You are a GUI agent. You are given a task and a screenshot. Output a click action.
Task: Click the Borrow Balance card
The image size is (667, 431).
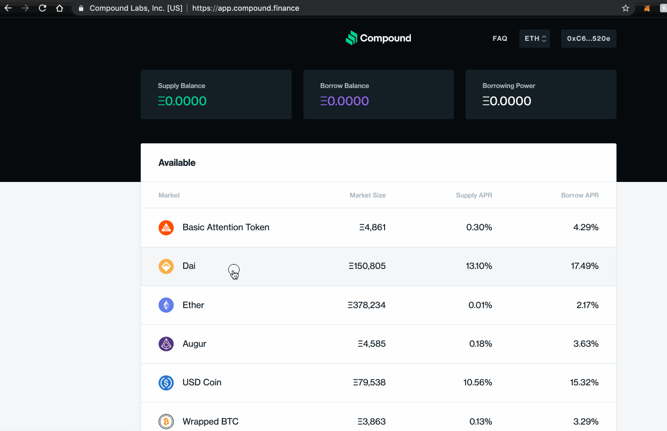tap(379, 94)
